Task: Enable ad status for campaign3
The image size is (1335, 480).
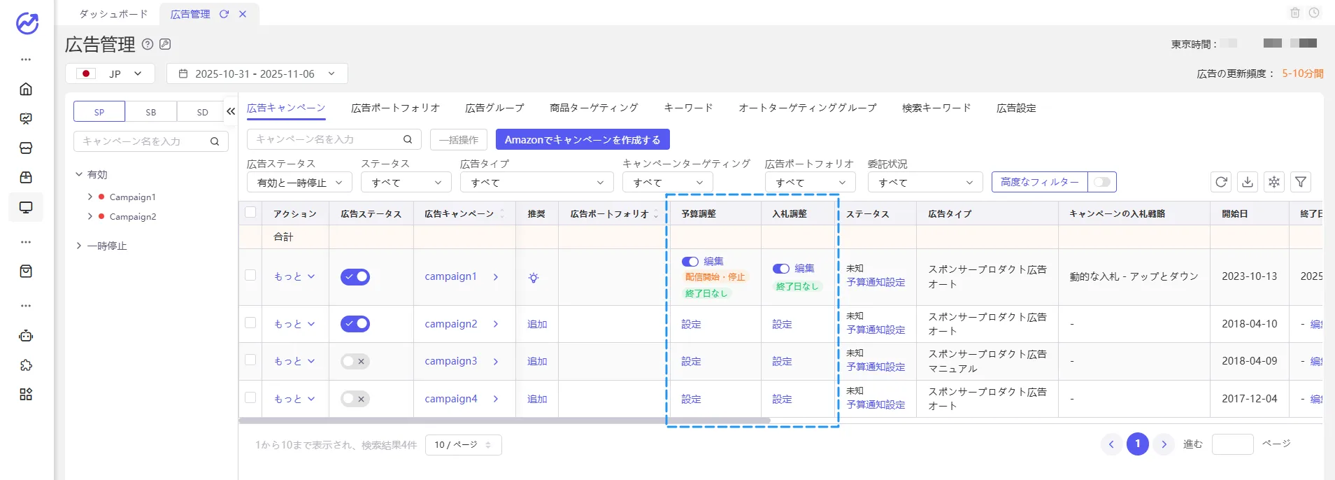Action: pyautogui.click(x=355, y=361)
